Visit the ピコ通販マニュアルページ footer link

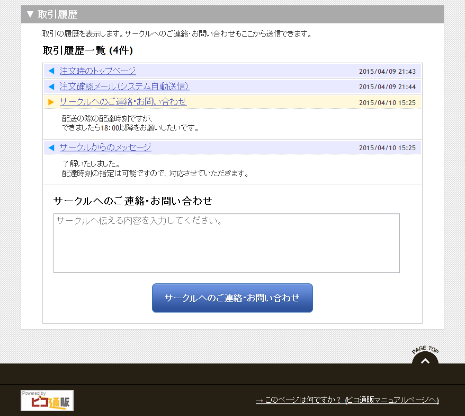(x=347, y=400)
